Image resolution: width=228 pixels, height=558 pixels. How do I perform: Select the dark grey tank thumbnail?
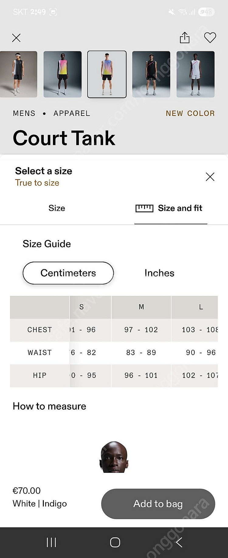click(19, 74)
